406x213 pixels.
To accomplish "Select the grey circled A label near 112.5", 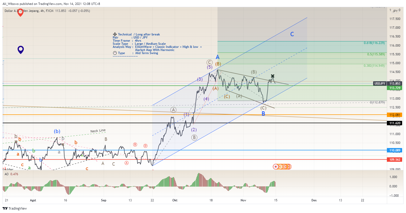I will pos(174,110).
